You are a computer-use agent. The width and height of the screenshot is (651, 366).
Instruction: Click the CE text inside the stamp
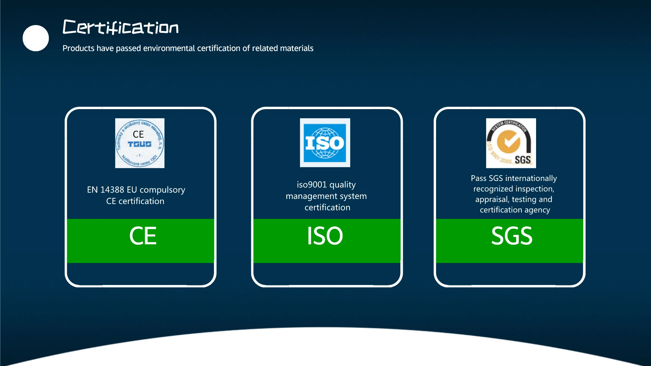[138, 134]
